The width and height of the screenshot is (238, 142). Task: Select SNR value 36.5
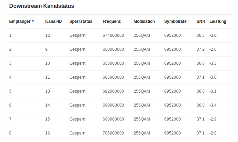(201, 35)
